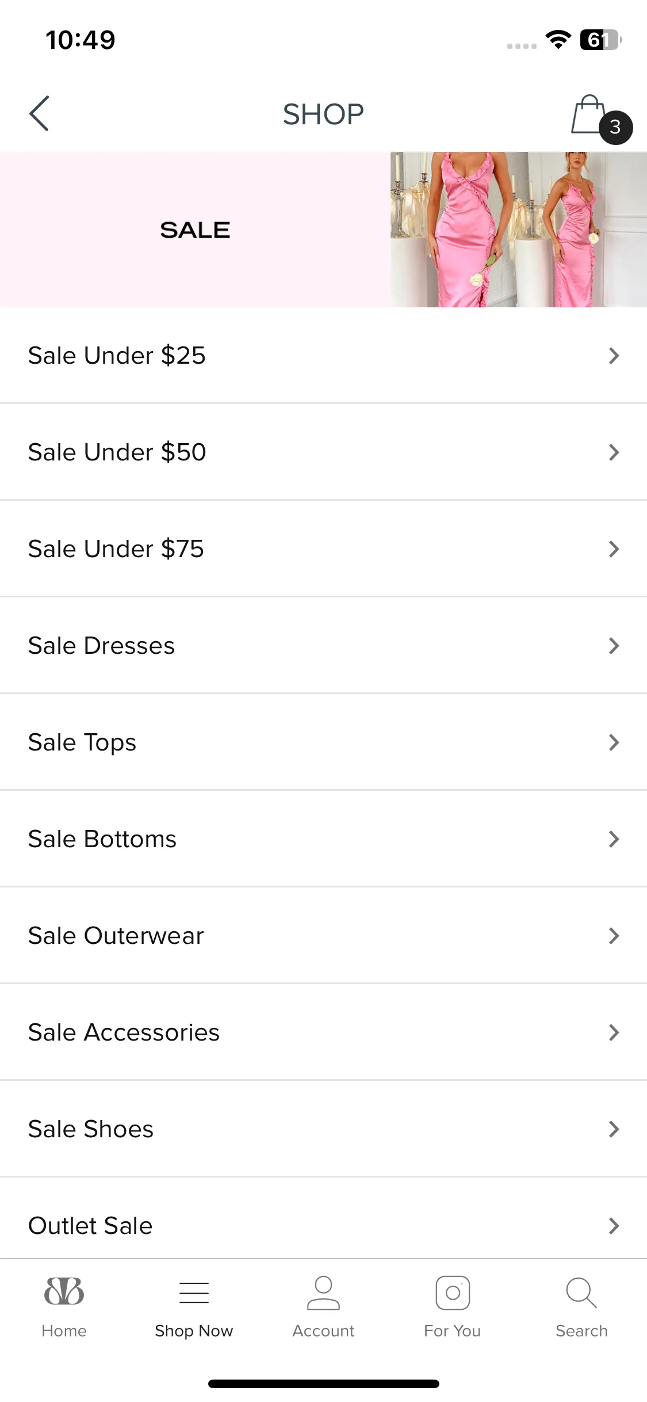The width and height of the screenshot is (647, 1402).
Task: Tap the pink dress sale banner image
Action: coord(519,230)
